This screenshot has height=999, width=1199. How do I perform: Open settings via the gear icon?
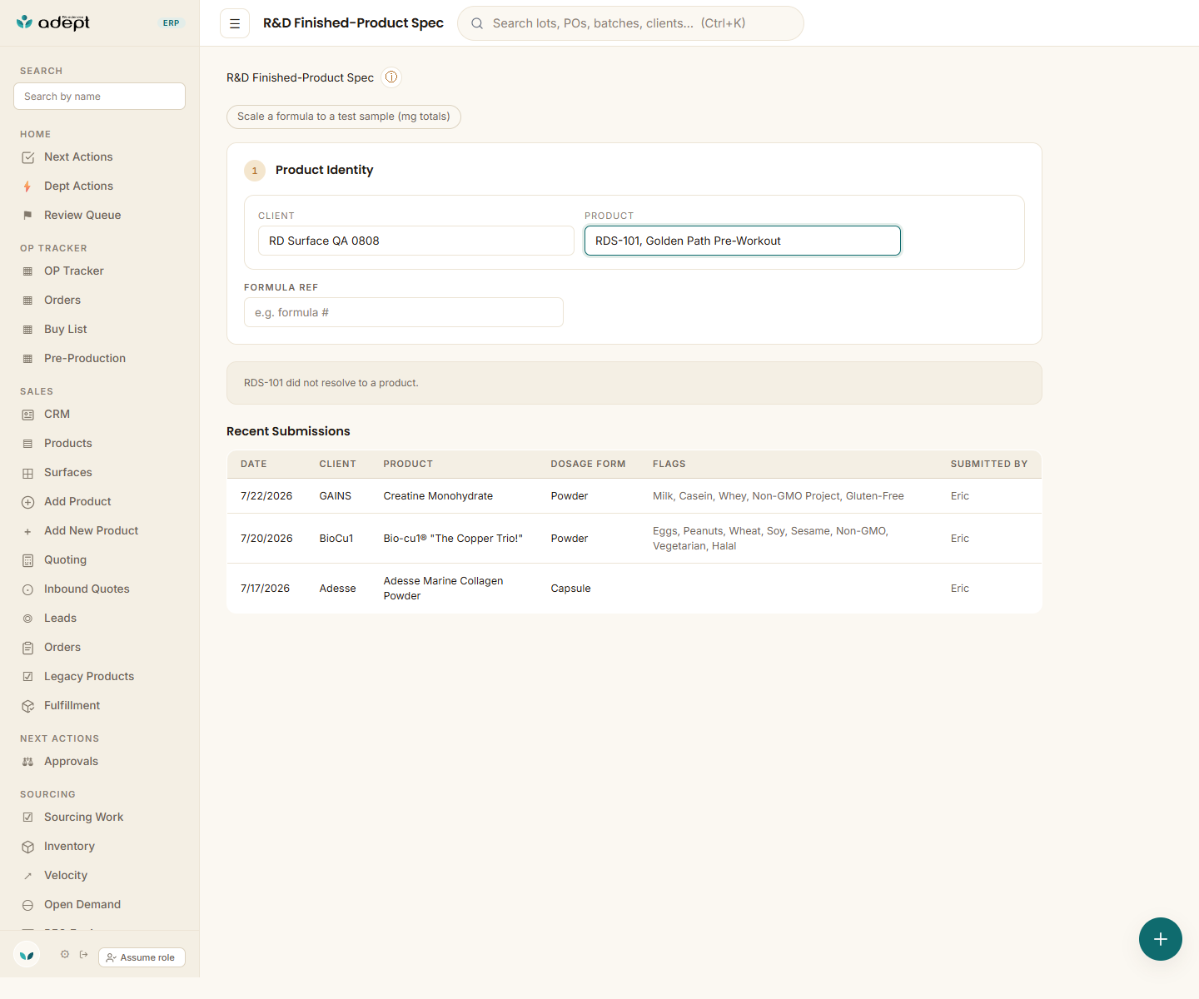point(65,955)
